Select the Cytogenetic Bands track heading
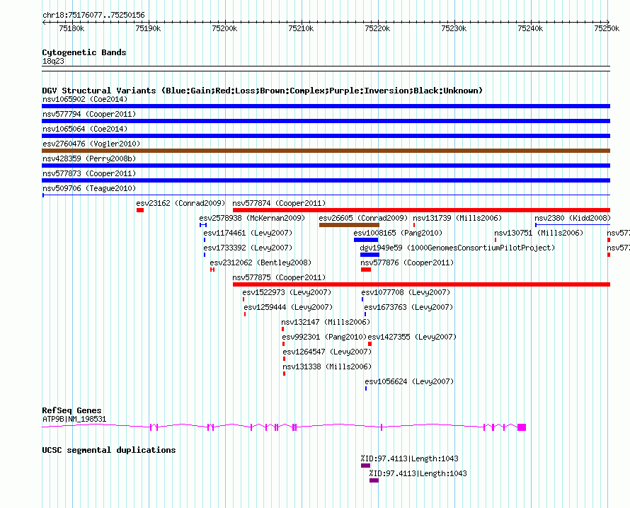The height and width of the screenshot is (508, 630). pos(84,52)
